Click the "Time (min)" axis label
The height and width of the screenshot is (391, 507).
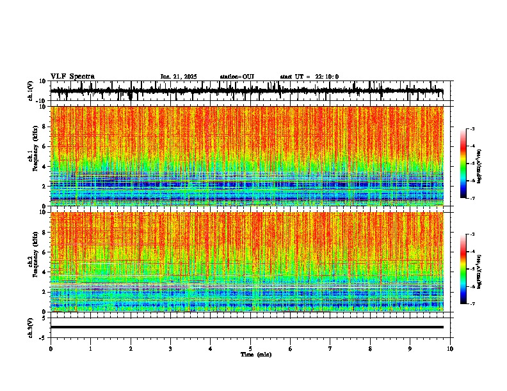pos(256,355)
